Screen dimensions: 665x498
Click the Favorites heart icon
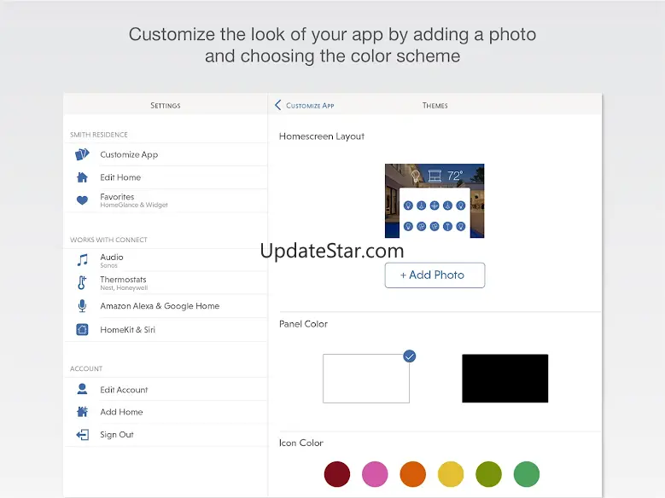(82, 200)
